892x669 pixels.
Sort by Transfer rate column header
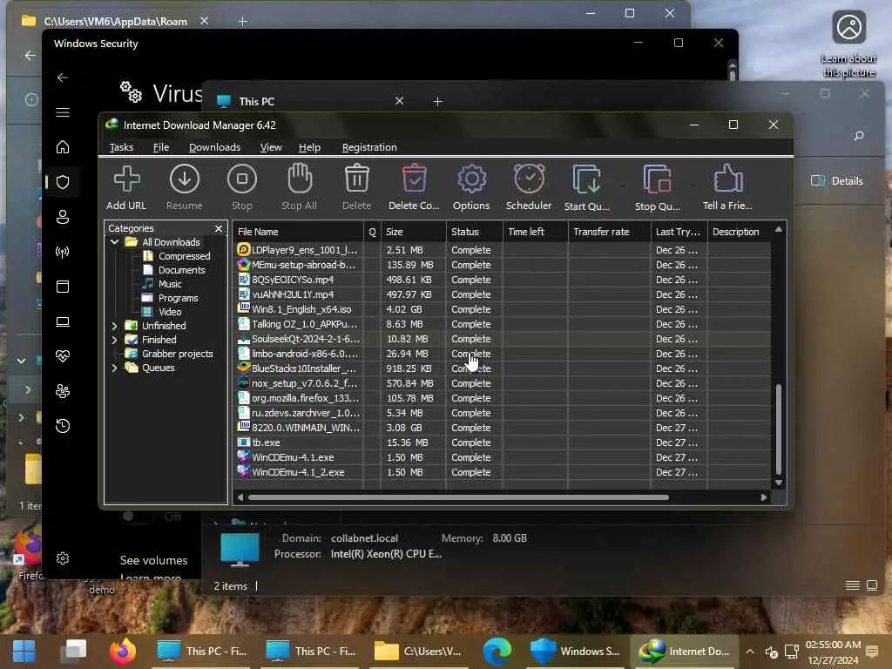pyautogui.click(x=609, y=232)
